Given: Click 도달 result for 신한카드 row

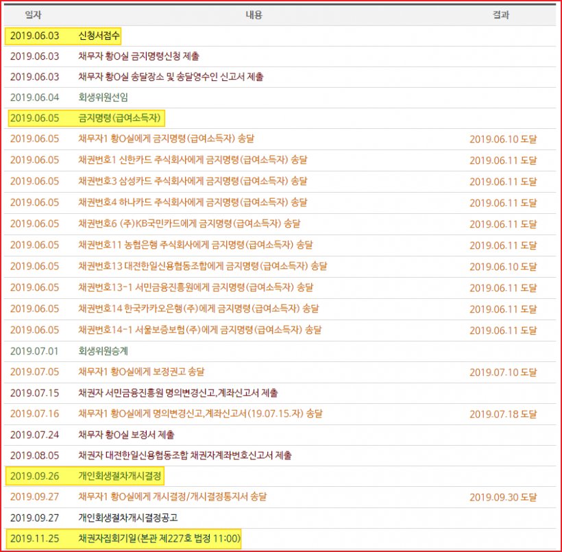Looking at the screenshot, I should (x=503, y=160).
